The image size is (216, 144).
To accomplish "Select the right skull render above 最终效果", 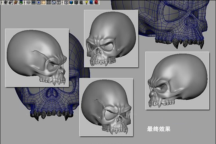I will point(177,81).
